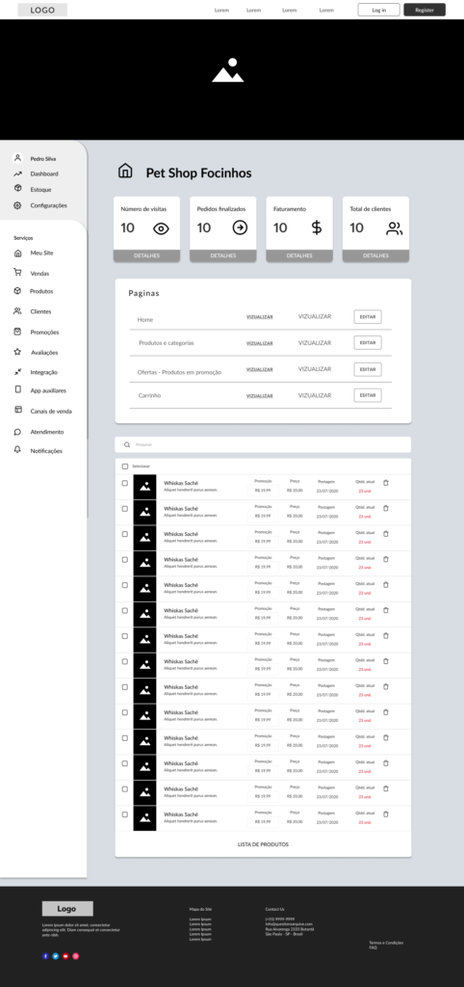
Task: Click the Twitter icon in the footer
Action: coord(55,956)
